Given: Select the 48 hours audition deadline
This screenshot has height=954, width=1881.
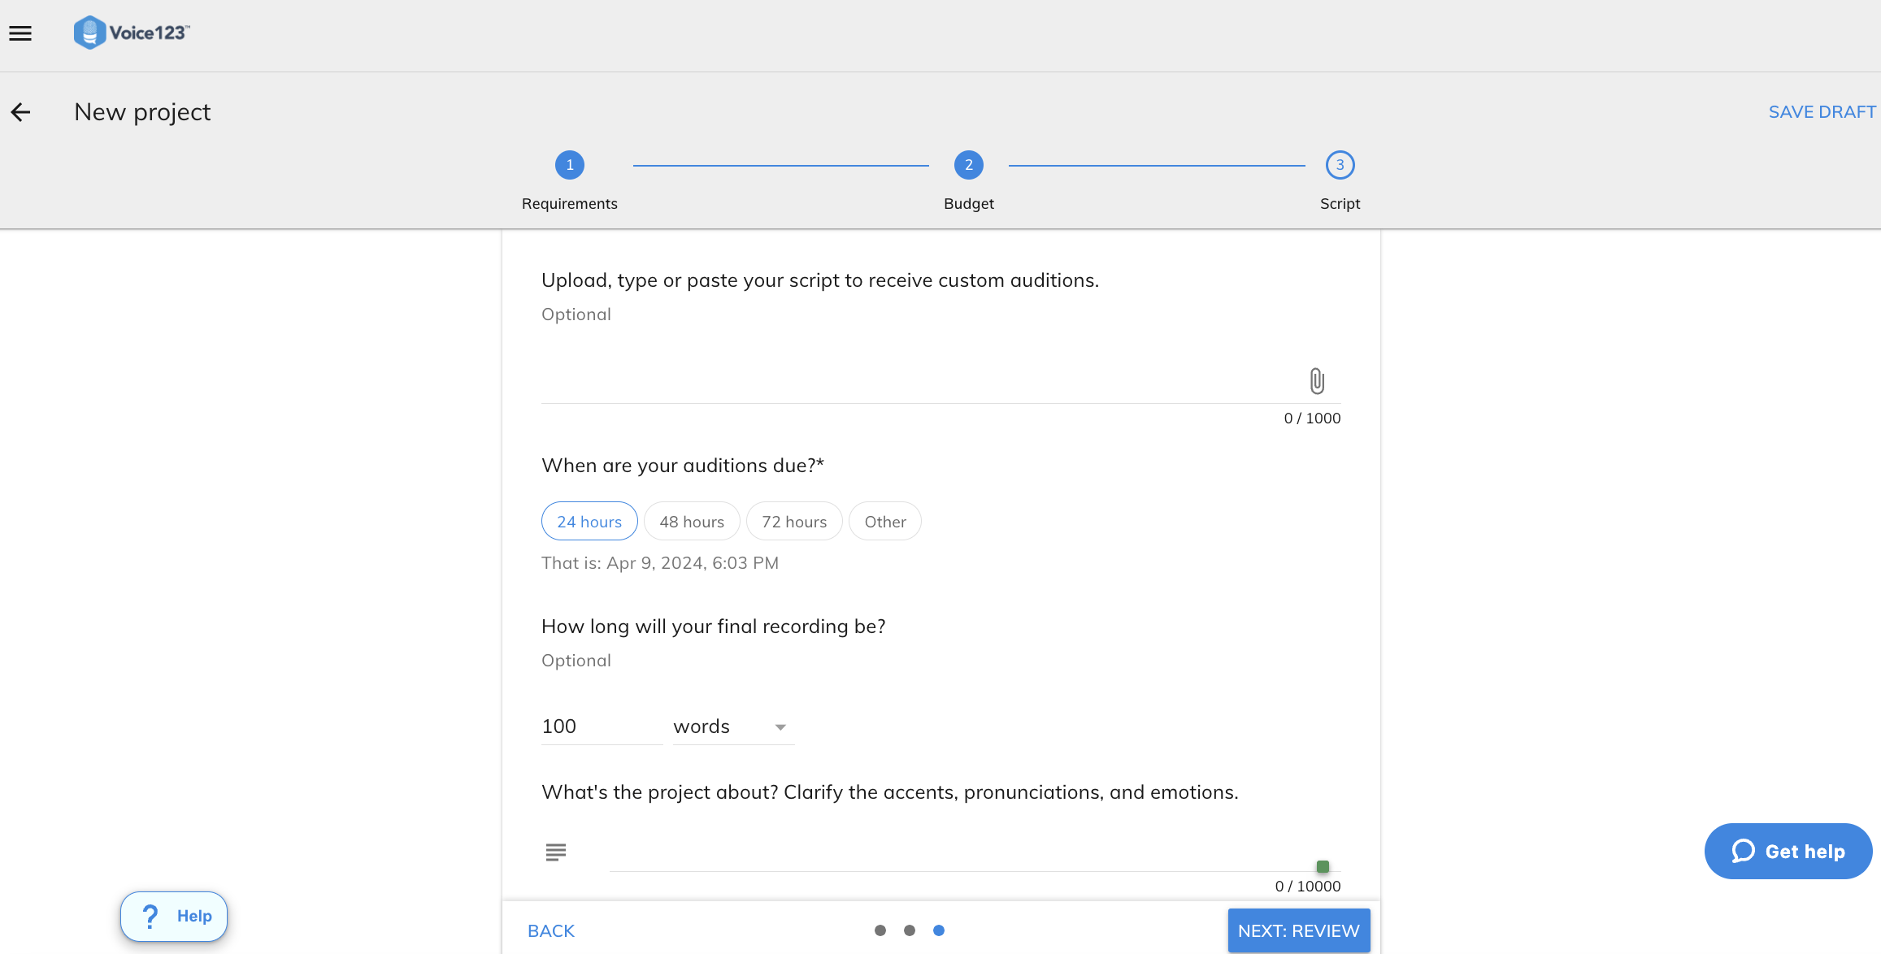Looking at the screenshot, I should (x=692, y=522).
